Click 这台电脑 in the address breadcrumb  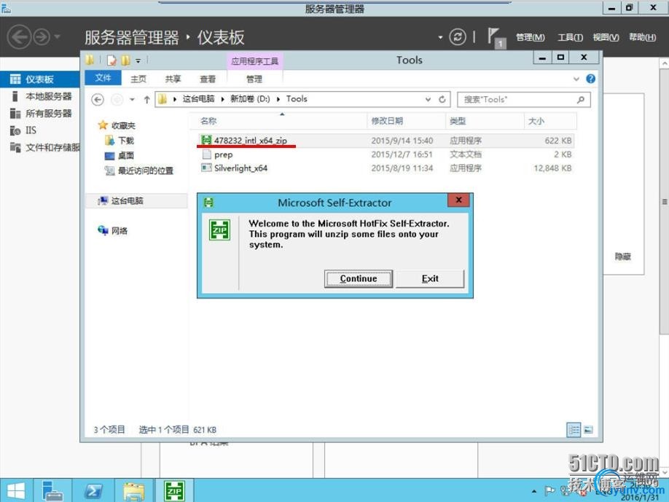pyautogui.click(x=198, y=99)
